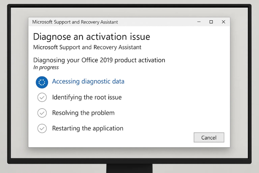This screenshot has width=259, height=173.
Task: Click the In progress status text
Action: click(x=46, y=67)
